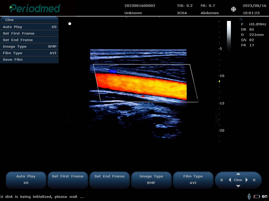Click the down arrow below Cine
269x201 pixels.
[238, 186]
